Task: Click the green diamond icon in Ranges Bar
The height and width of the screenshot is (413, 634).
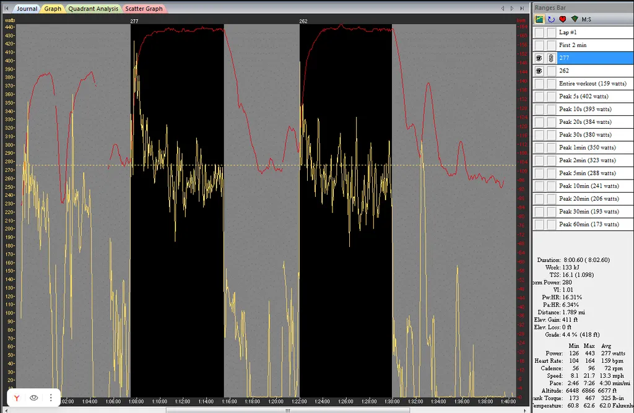Action: coord(574,19)
